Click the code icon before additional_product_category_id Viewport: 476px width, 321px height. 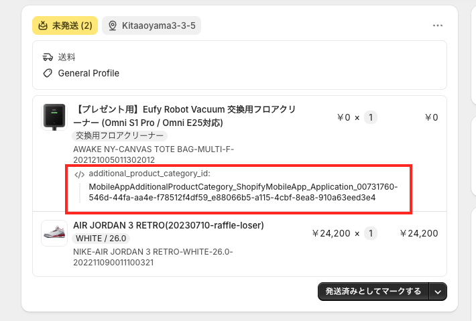click(79, 174)
